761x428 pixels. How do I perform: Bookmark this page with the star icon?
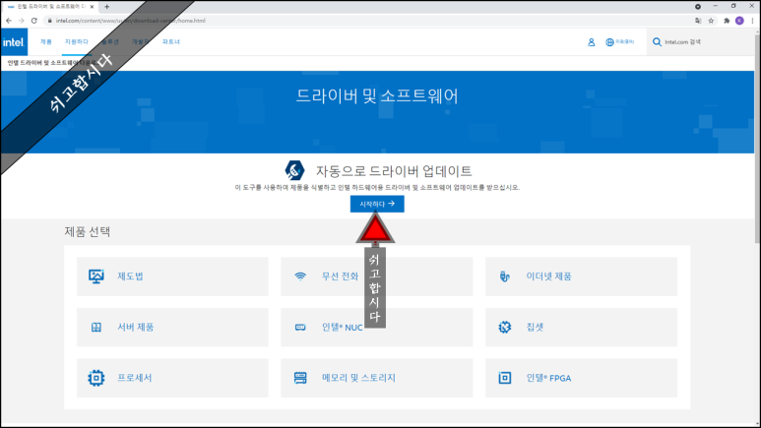711,21
